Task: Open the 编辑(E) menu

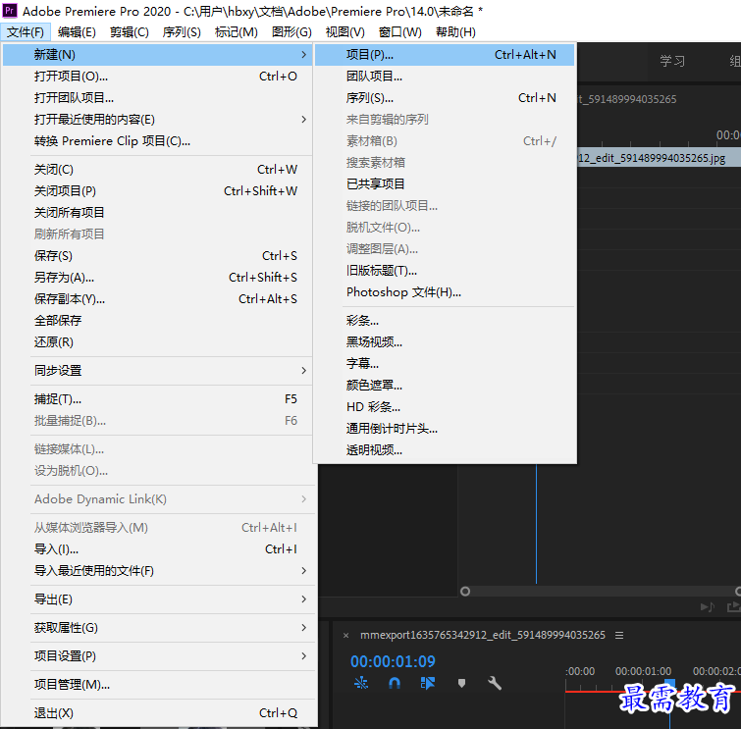Action: (x=77, y=32)
